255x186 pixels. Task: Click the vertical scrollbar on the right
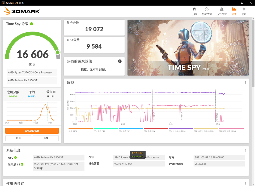pos(253,54)
